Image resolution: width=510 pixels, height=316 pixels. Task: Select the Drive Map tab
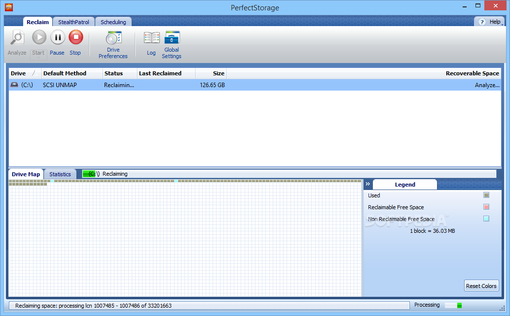[26, 174]
